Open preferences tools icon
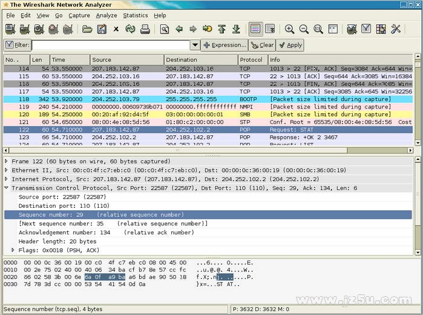 tap(395, 29)
